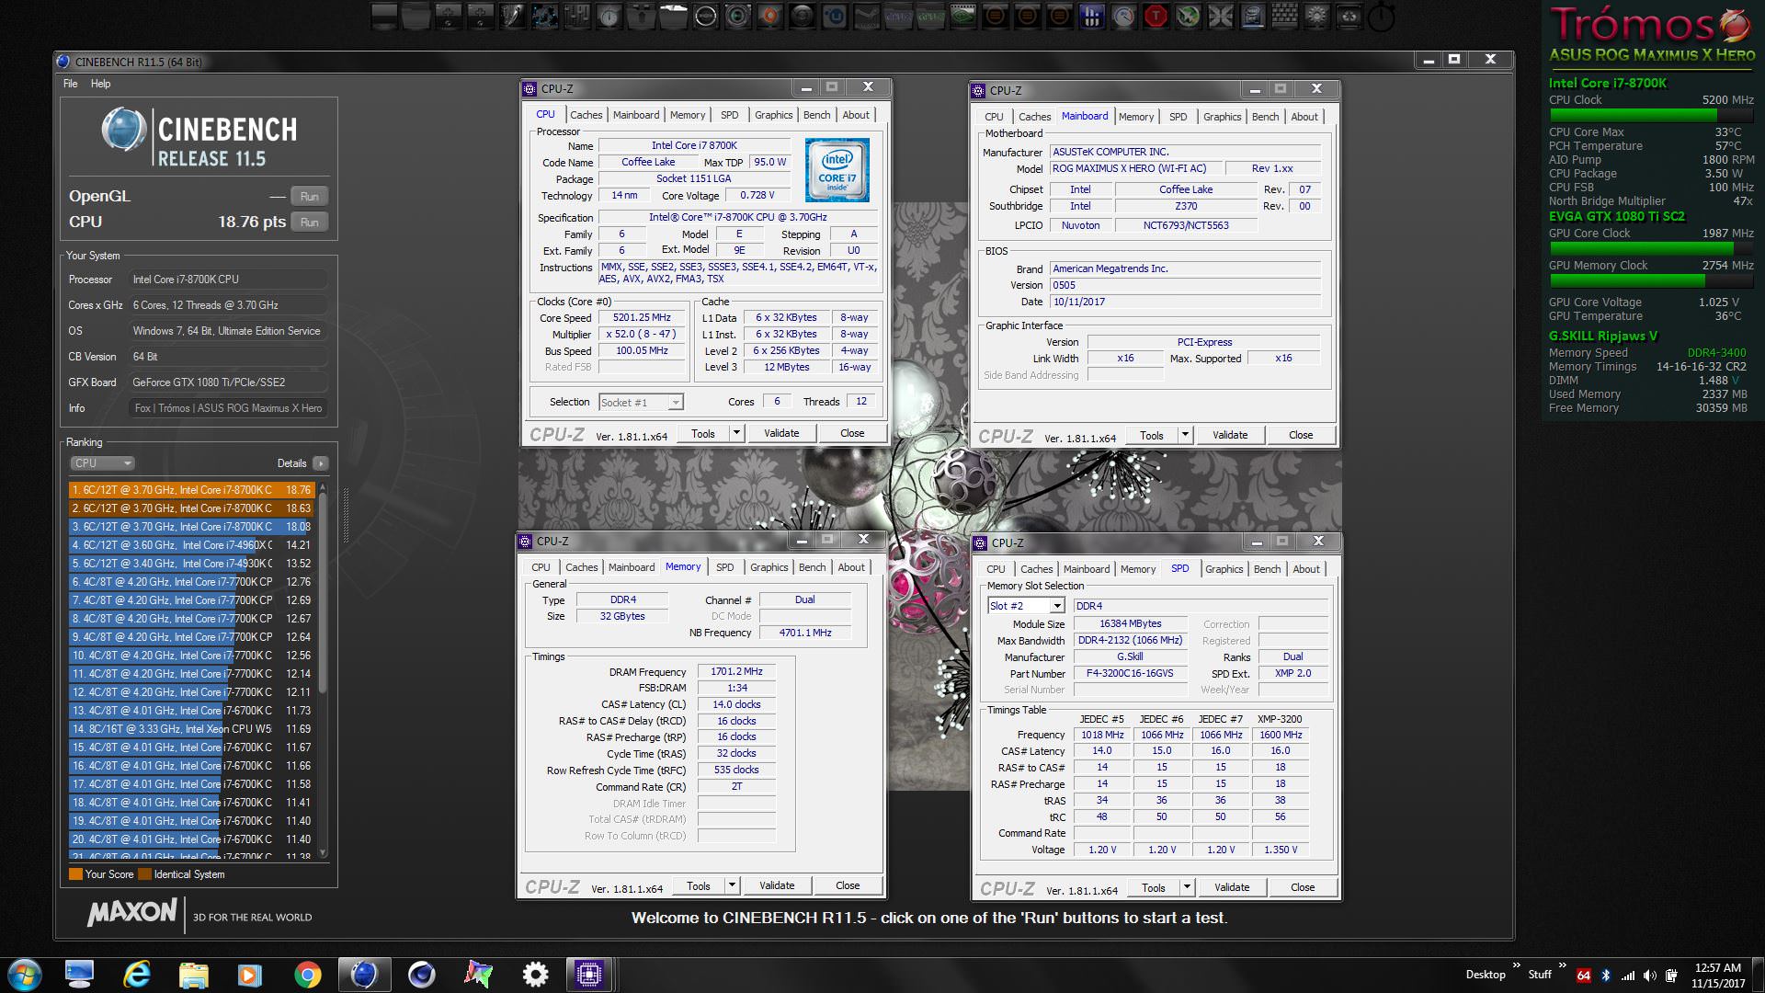Screen dimensions: 1765x993
Task: Click Validate in CPU-Z Mainboard window
Action: (x=1230, y=435)
